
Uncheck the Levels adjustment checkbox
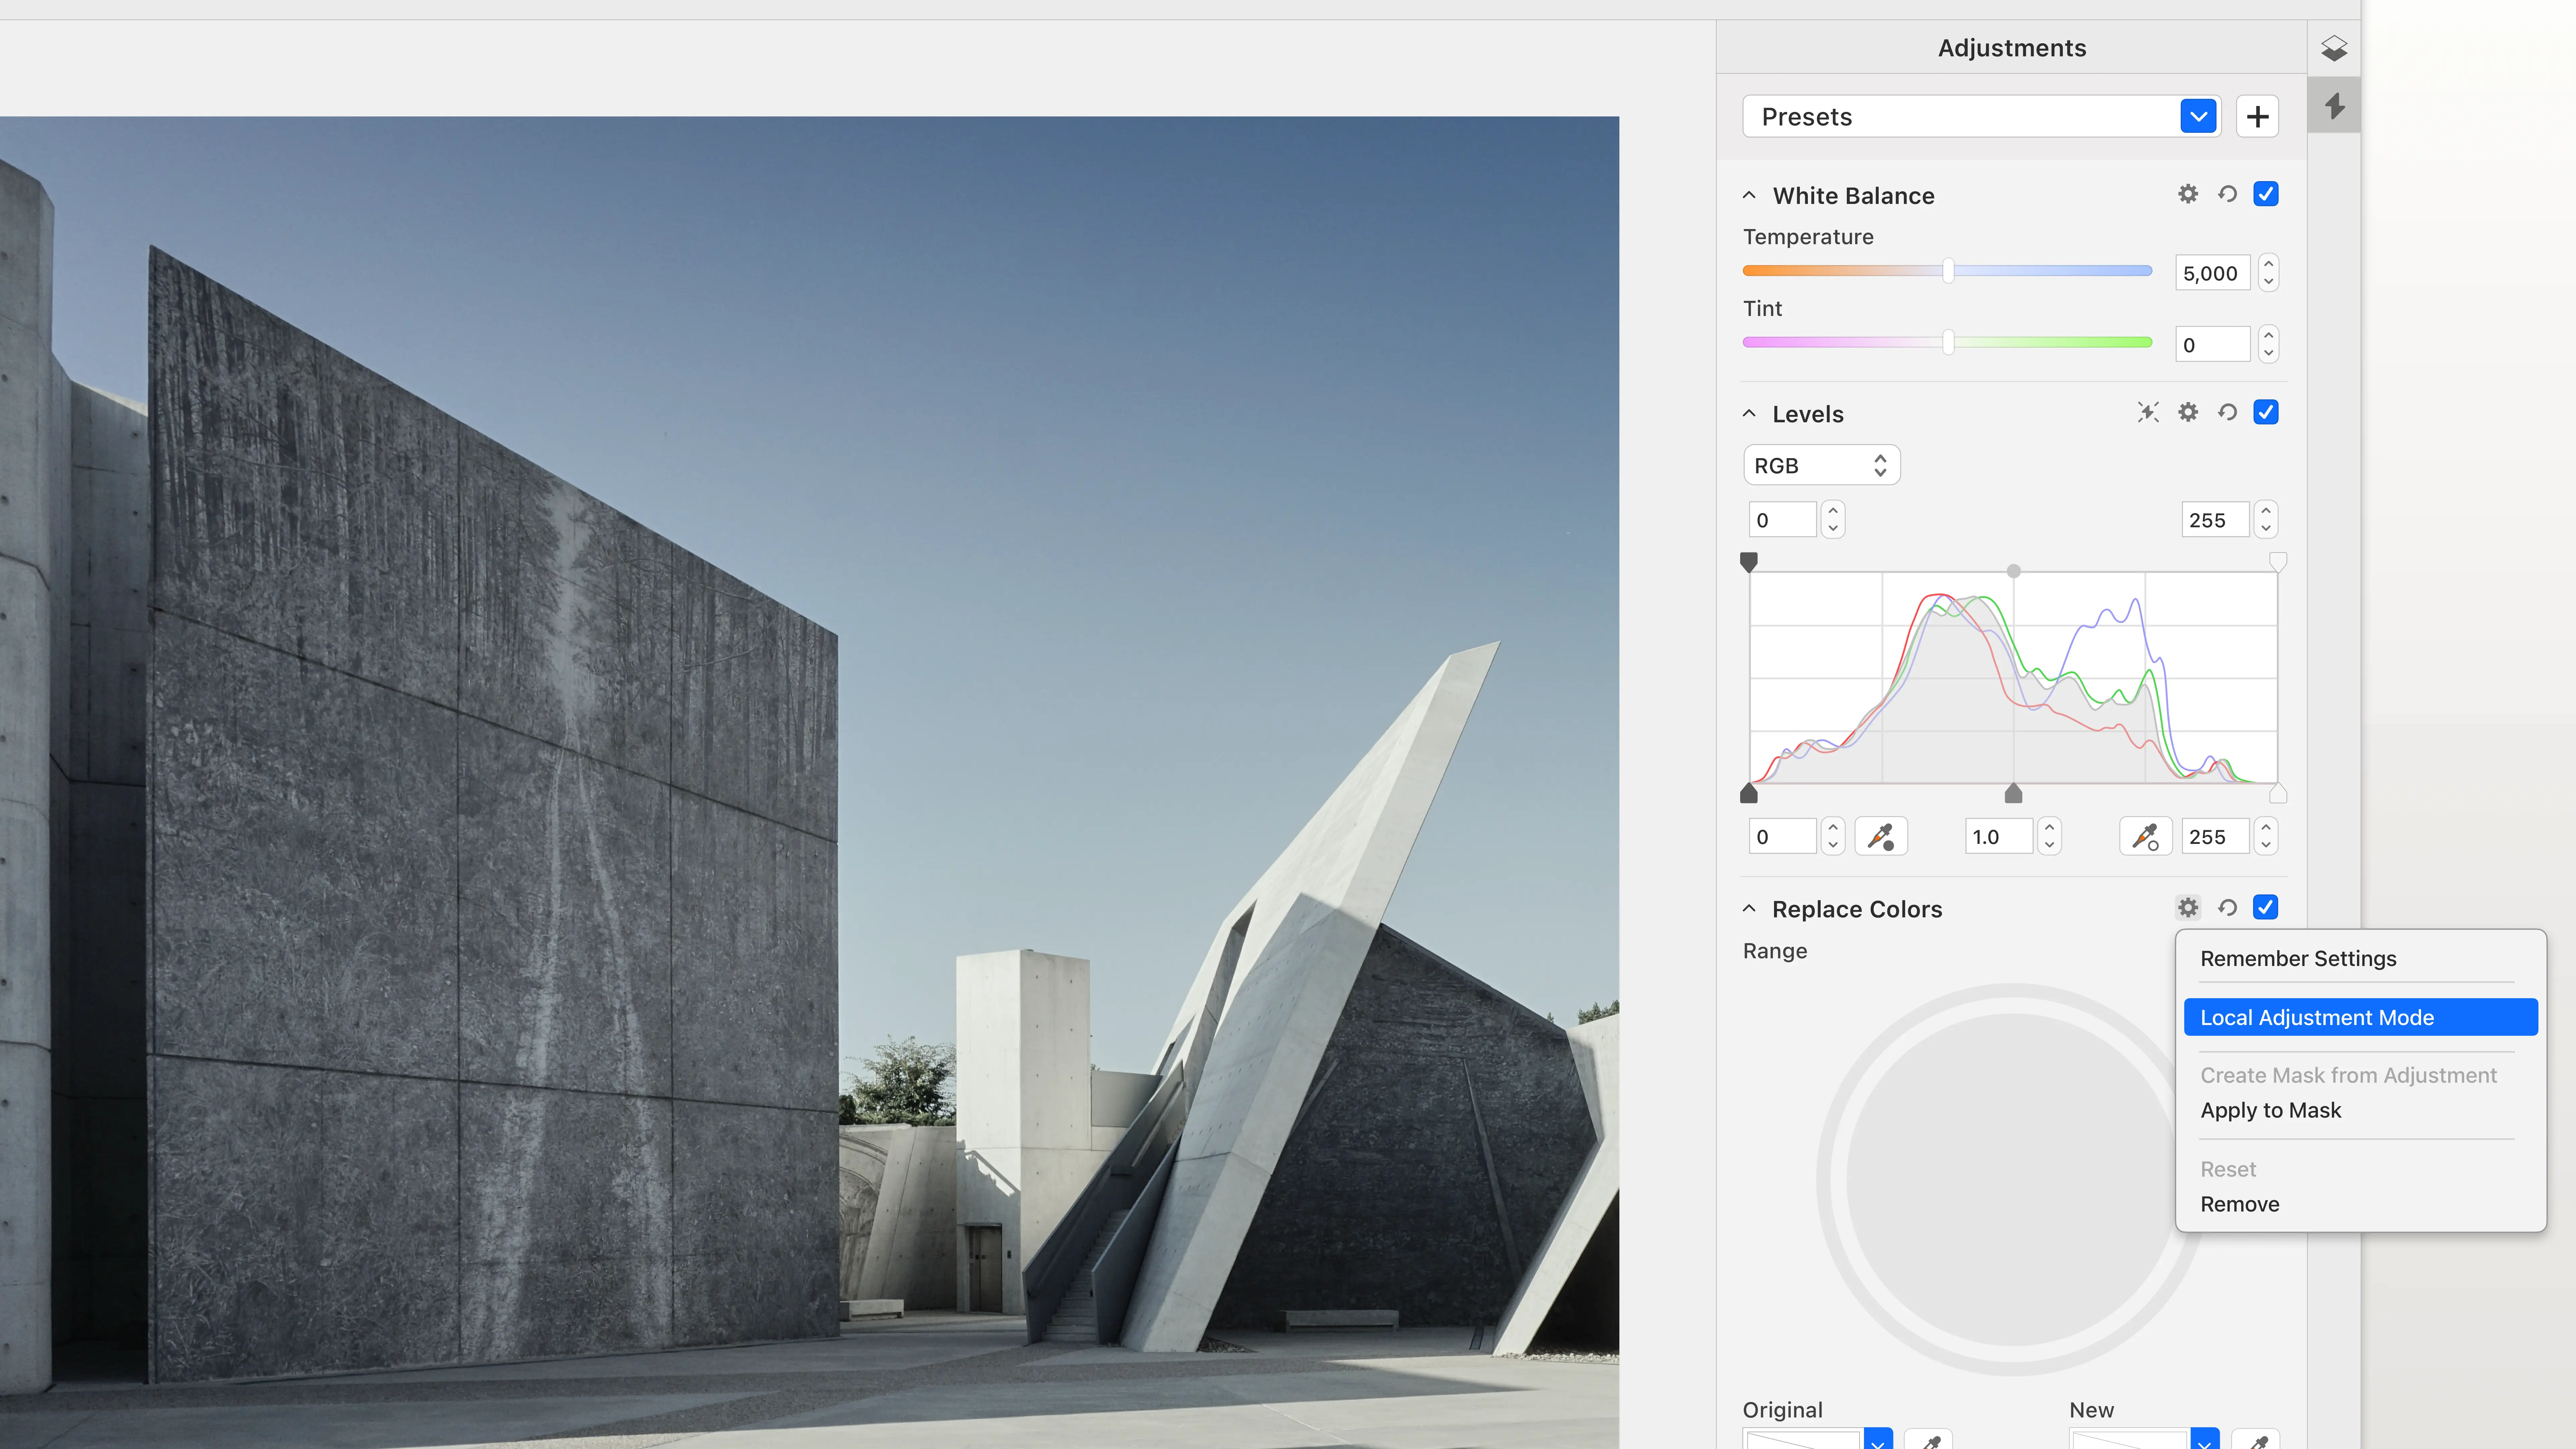(2266, 412)
